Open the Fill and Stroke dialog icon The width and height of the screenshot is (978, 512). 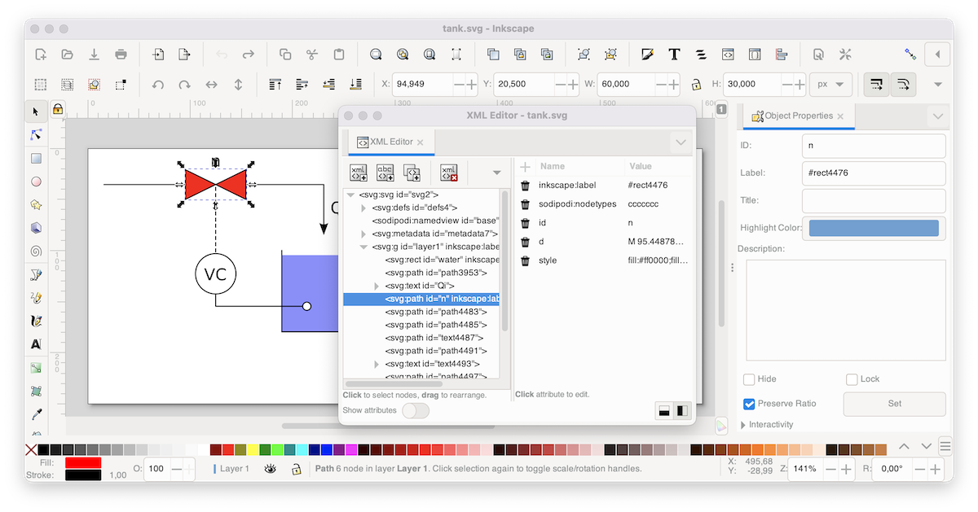(647, 54)
